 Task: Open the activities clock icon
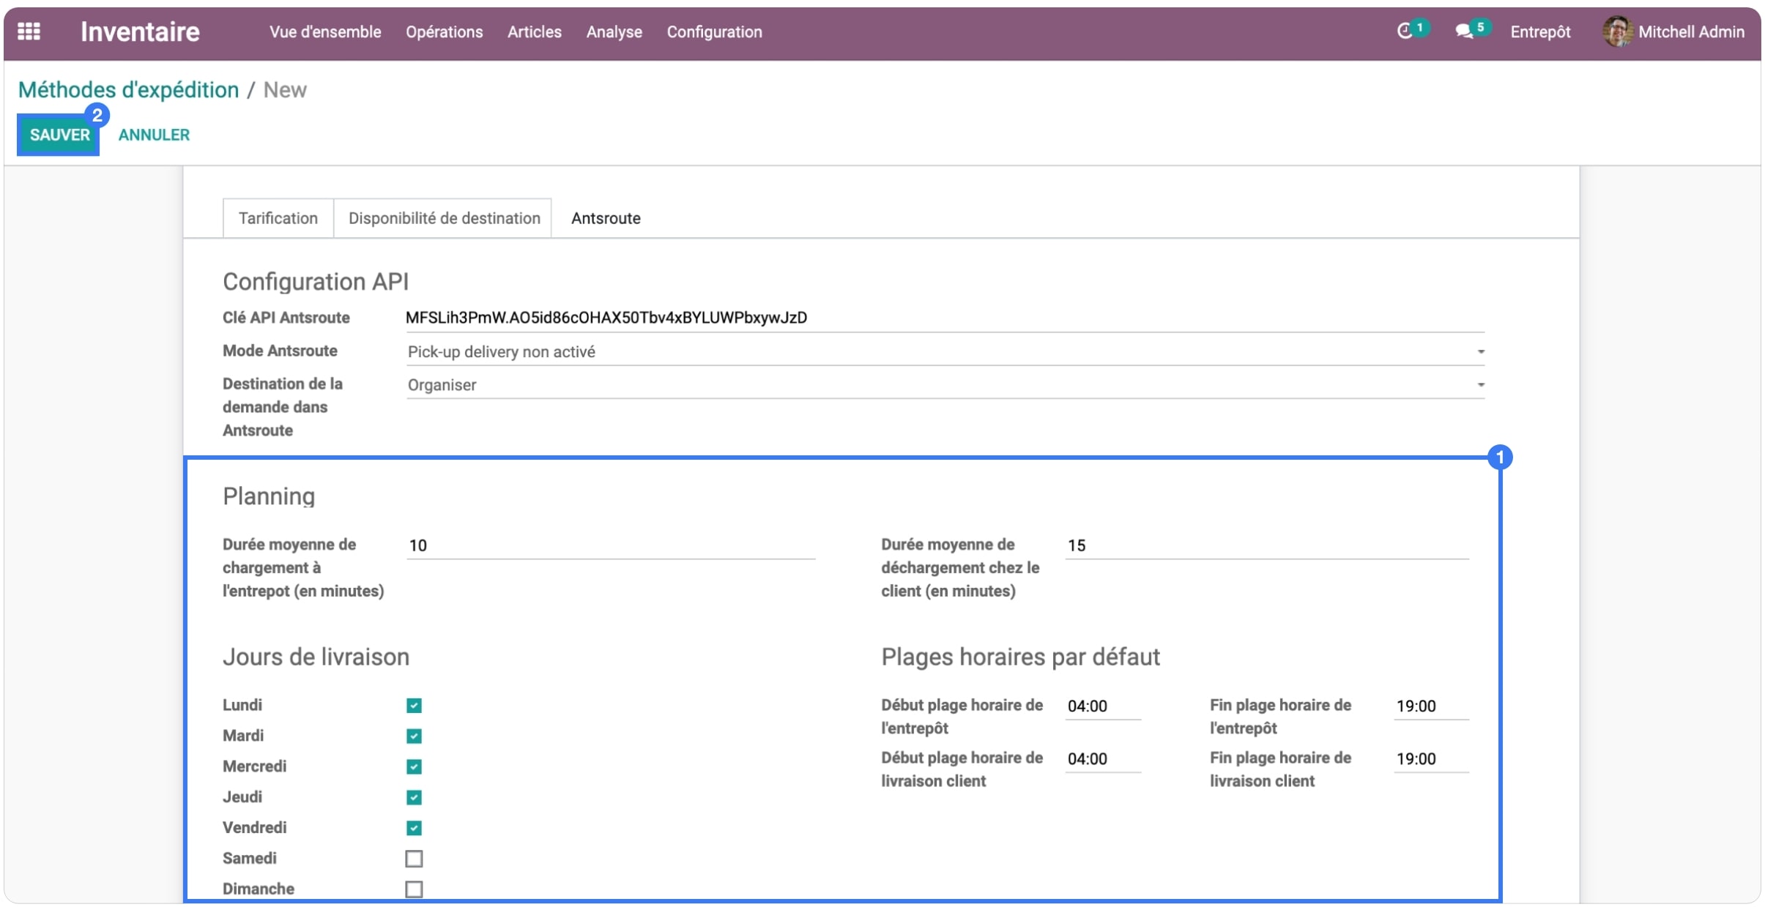[1404, 31]
